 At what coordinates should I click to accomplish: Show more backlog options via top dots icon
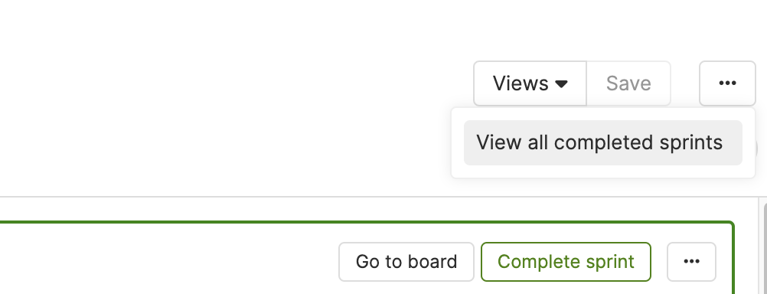[727, 83]
